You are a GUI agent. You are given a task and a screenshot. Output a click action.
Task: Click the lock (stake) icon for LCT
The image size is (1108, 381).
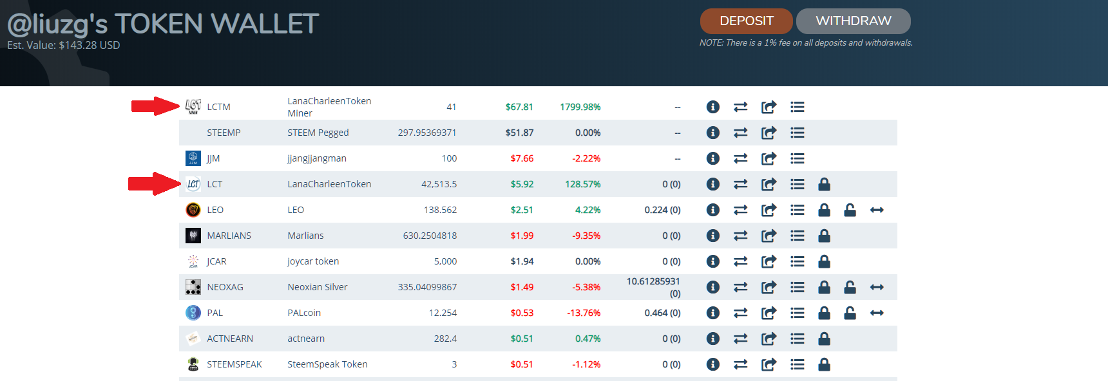[824, 184]
